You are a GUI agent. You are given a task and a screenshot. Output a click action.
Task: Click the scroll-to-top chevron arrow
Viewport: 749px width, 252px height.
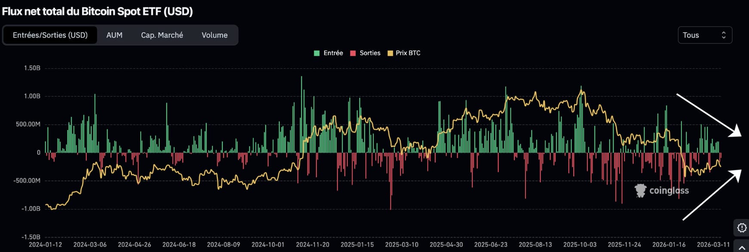coord(742,248)
